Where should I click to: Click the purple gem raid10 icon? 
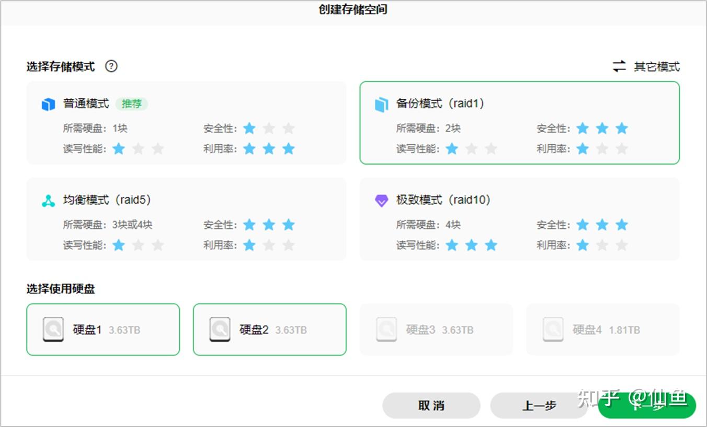382,201
